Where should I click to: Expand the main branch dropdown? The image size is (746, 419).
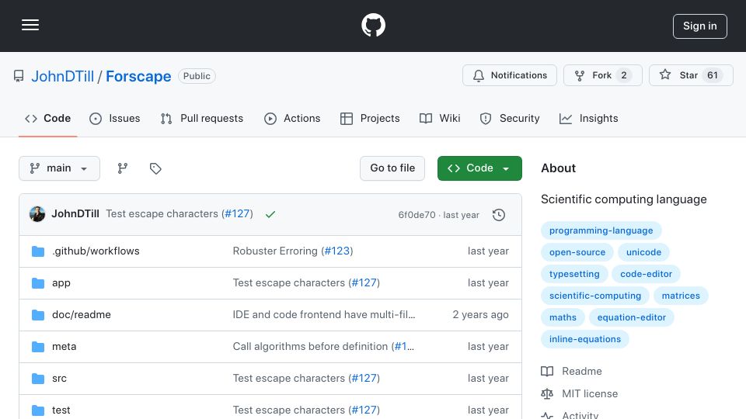tap(60, 168)
